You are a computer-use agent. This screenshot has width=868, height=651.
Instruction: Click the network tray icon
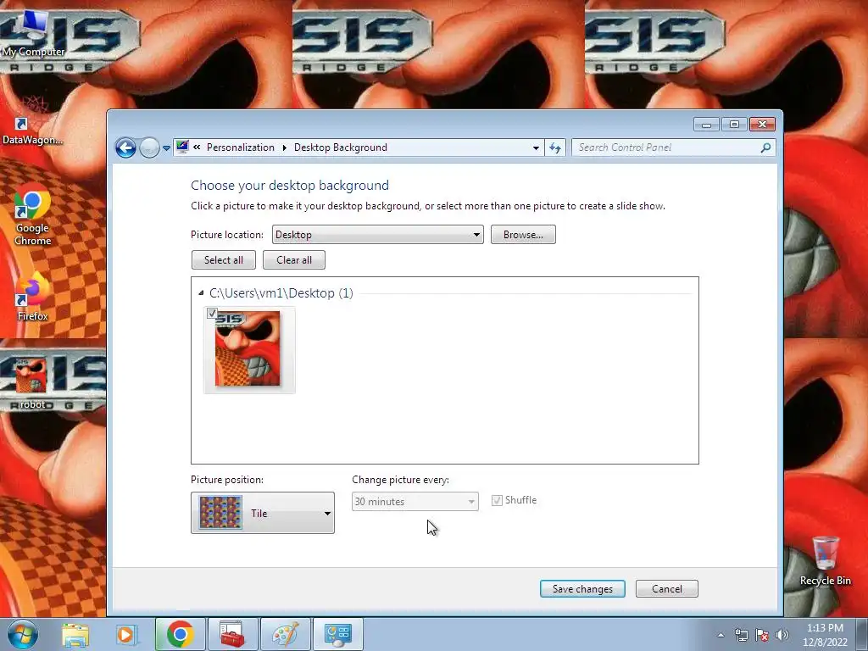click(x=741, y=635)
